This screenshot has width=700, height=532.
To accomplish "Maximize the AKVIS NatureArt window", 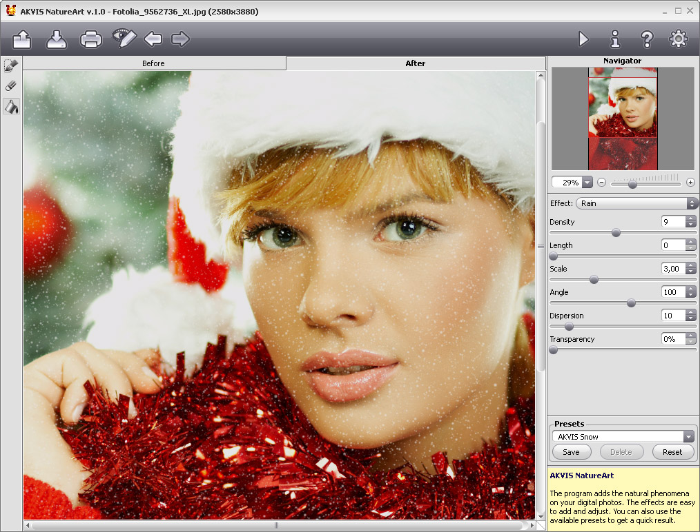I will pos(678,11).
